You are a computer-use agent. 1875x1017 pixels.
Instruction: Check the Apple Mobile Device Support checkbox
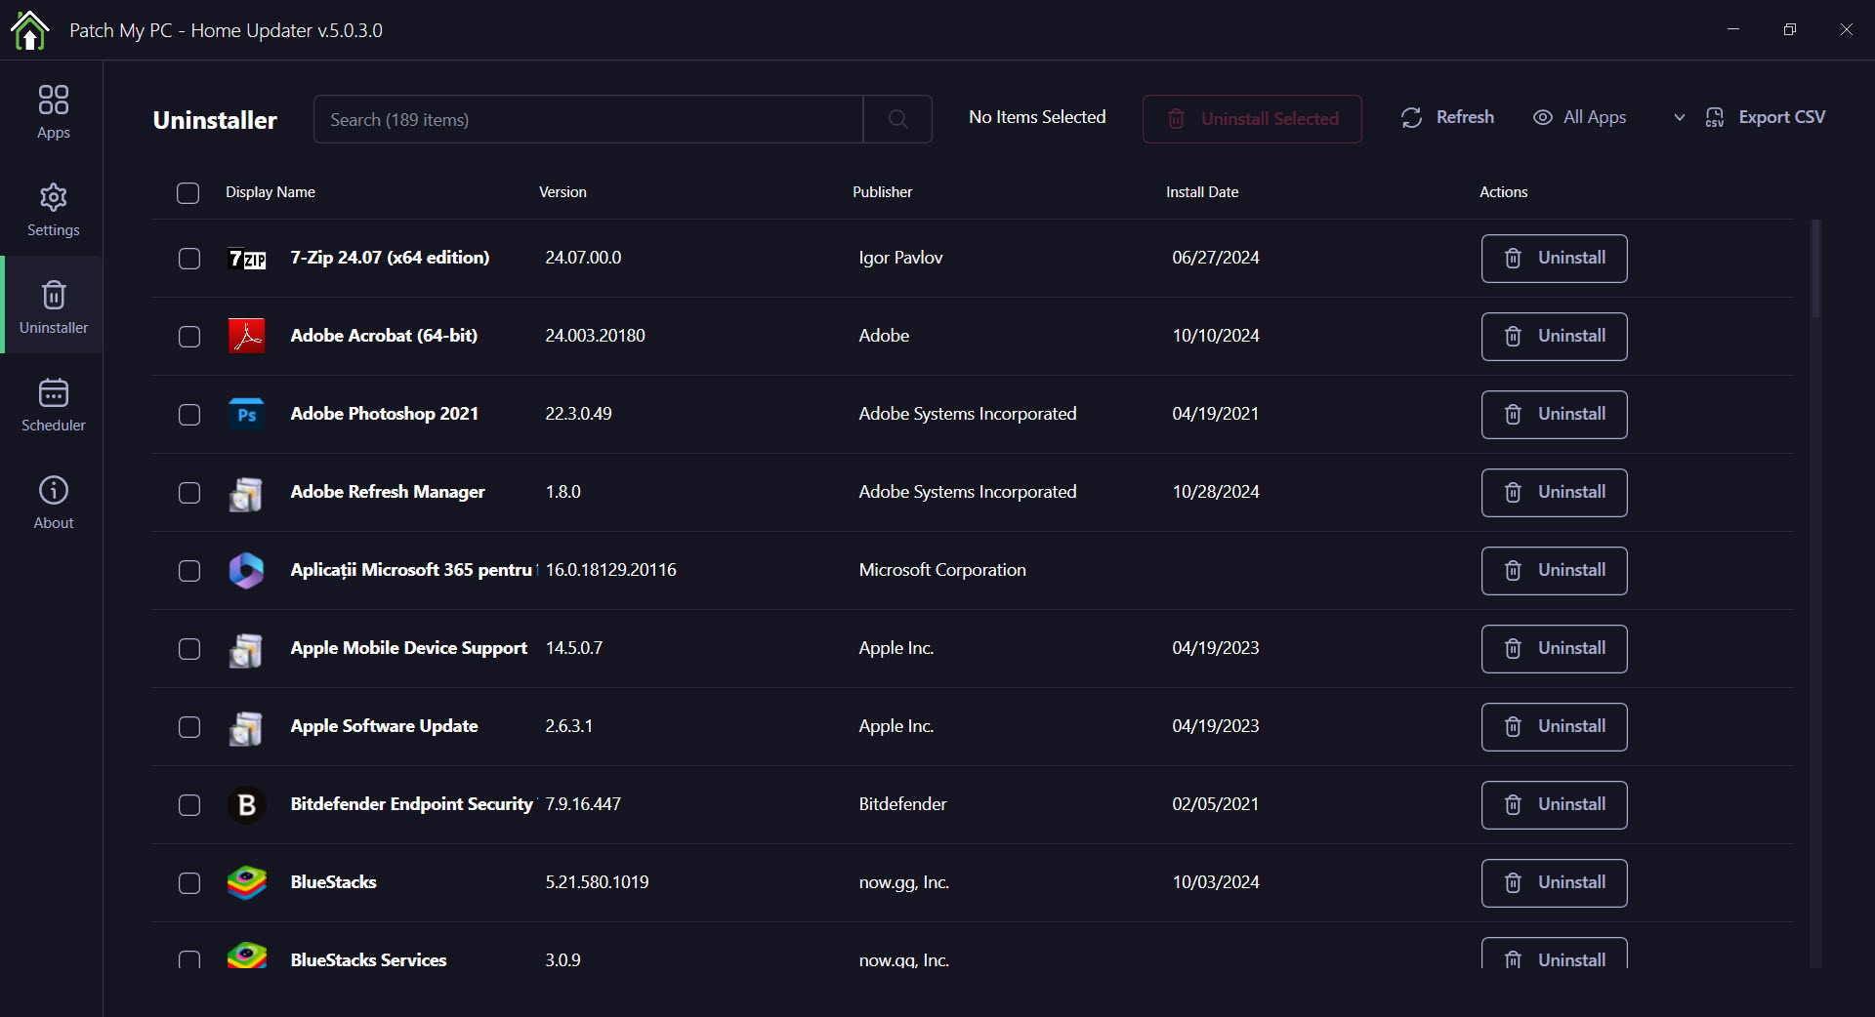[189, 648]
